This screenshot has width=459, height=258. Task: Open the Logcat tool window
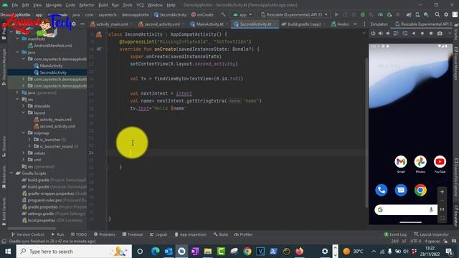[x=158, y=234]
